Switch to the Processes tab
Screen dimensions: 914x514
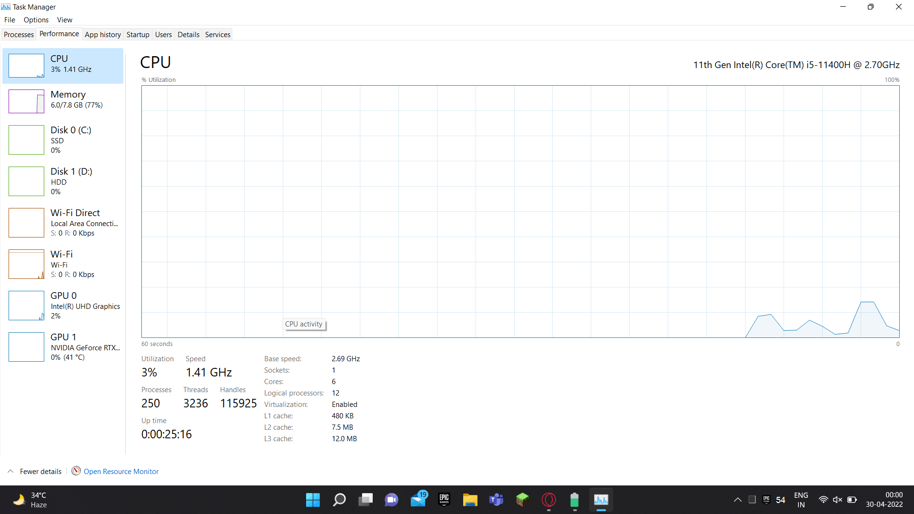click(x=19, y=34)
